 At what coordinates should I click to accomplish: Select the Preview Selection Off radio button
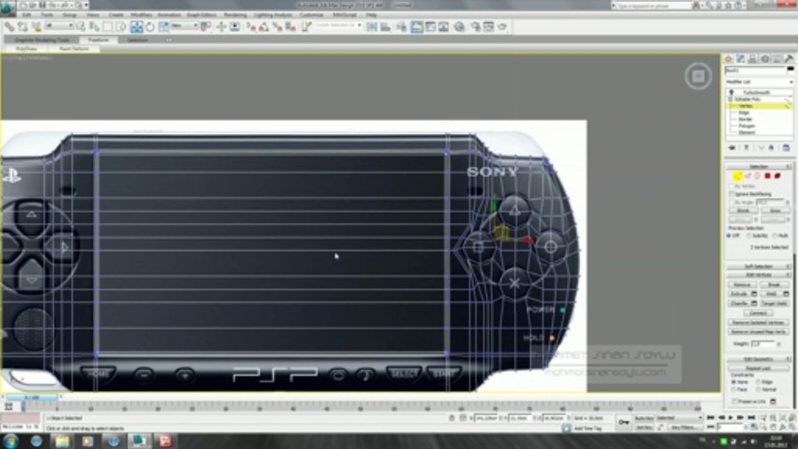coord(728,236)
